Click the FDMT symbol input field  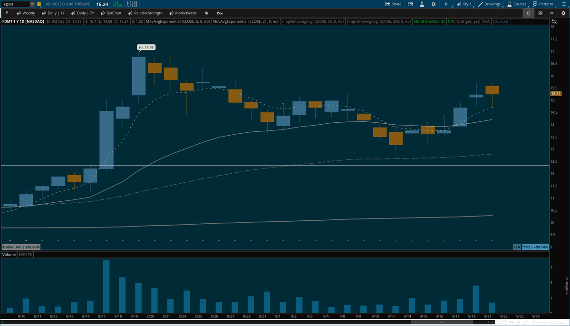click(15, 4)
